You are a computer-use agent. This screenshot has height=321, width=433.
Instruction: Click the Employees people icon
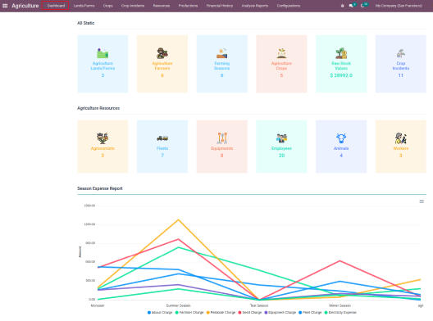[281, 138]
